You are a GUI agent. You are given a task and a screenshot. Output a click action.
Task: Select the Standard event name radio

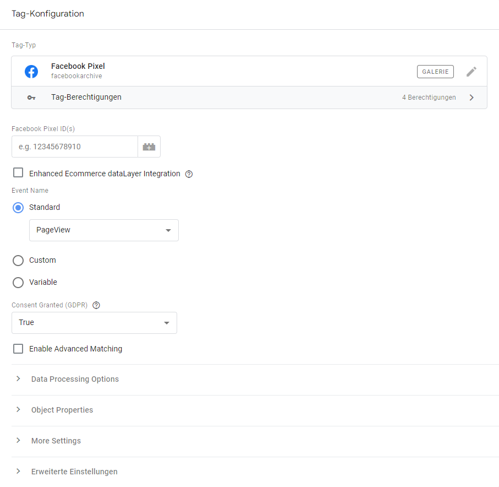click(x=18, y=208)
